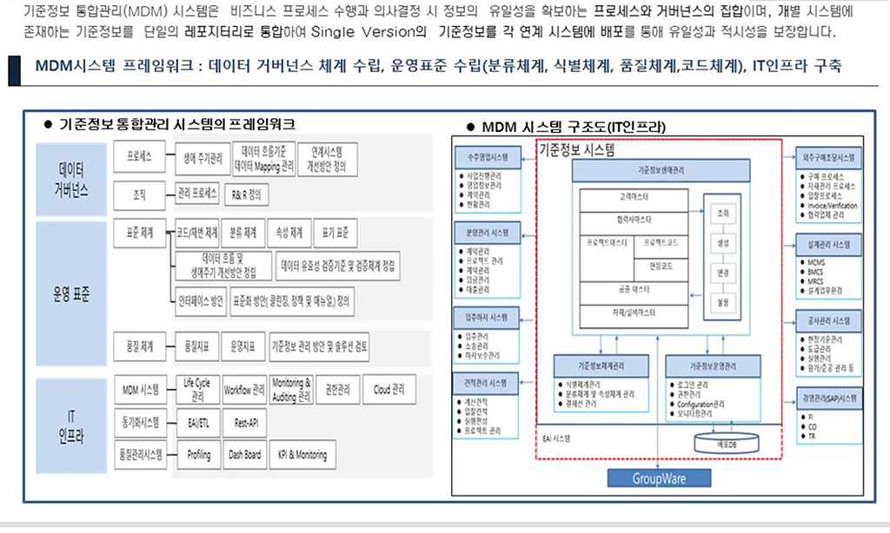Click the 데이터 거버넌스 category box
Viewport: 890px width, 533px height.
click(71, 179)
